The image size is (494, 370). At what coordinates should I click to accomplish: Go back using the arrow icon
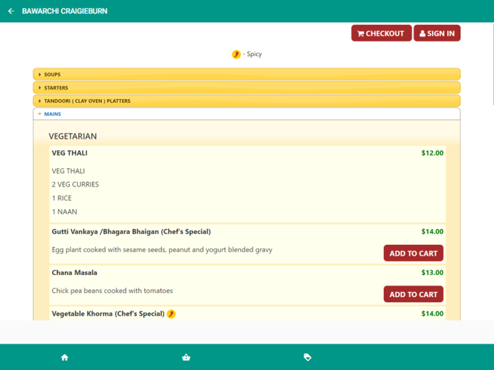(11, 11)
